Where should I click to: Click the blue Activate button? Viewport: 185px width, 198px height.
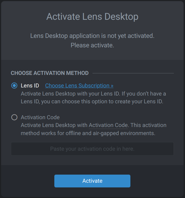coord(92,181)
